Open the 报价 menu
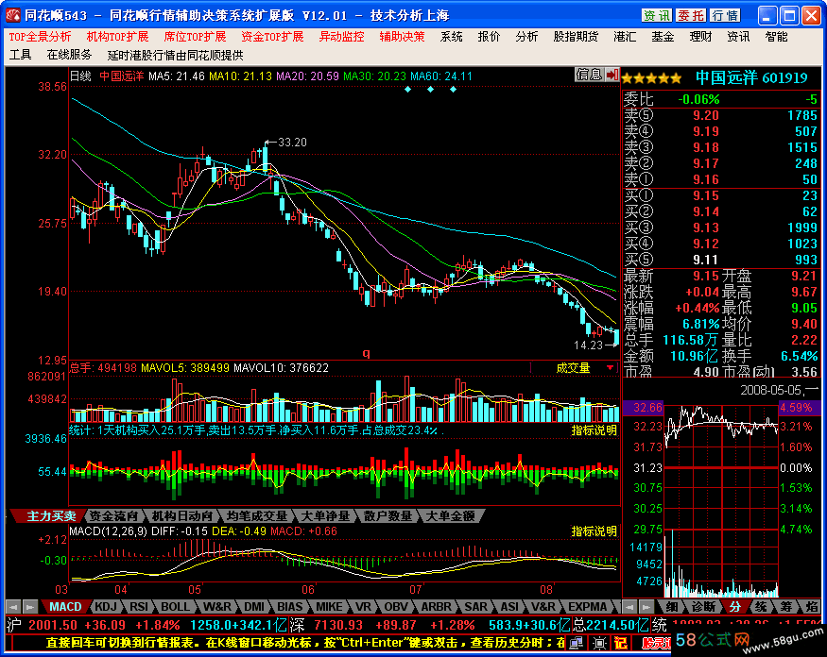 pos(489,37)
